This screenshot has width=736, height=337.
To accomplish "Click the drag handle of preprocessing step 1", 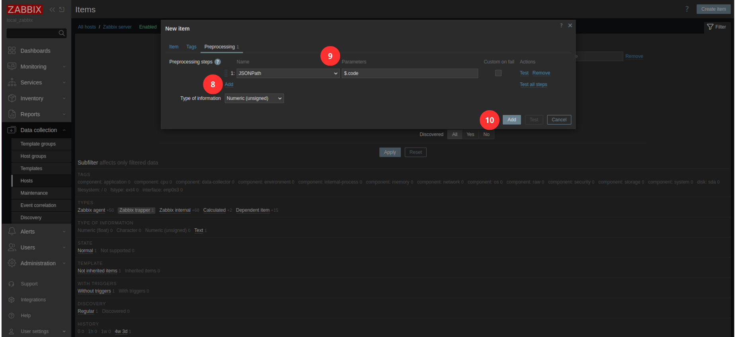I will pos(226,73).
